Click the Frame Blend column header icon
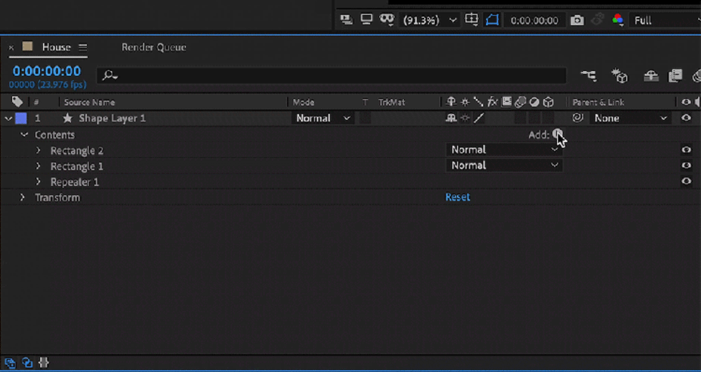The width and height of the screenshot is (701, 372). coord(506,102)
